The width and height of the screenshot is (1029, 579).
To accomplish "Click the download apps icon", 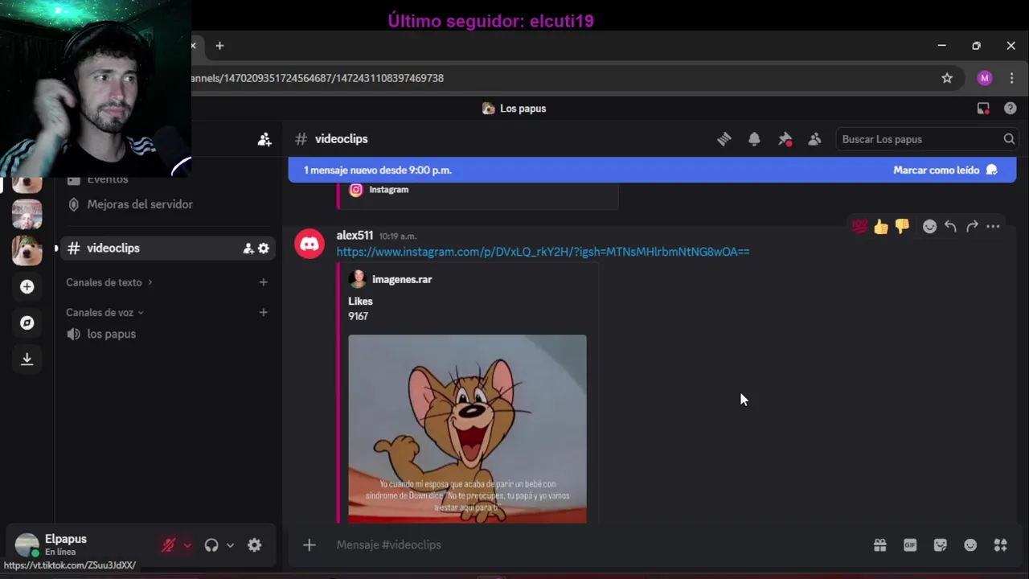I will tap(27, 359).
